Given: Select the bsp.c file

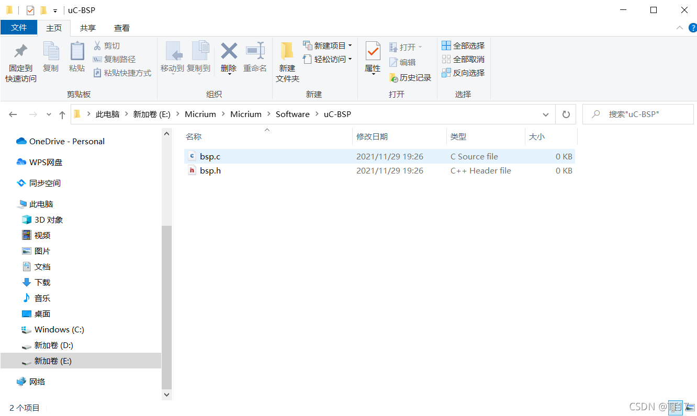Looking at the screenshot, I should tap(380, 156).
